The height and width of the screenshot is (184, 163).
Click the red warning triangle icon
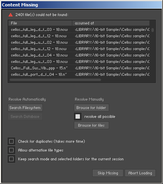pyautogui.click(x=10, y=15)
